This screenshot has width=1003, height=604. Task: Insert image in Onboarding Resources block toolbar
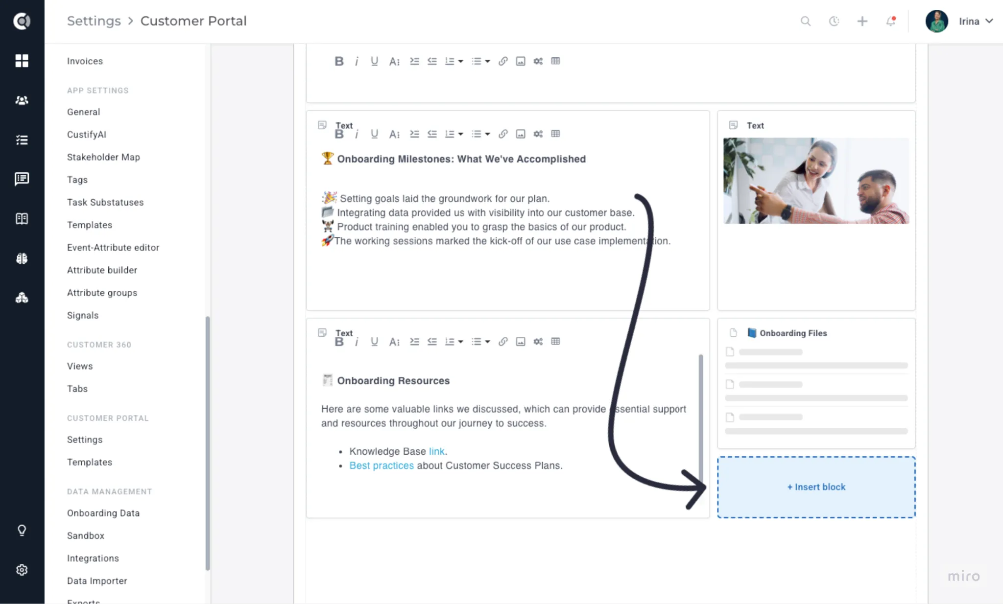pos(521,342)
